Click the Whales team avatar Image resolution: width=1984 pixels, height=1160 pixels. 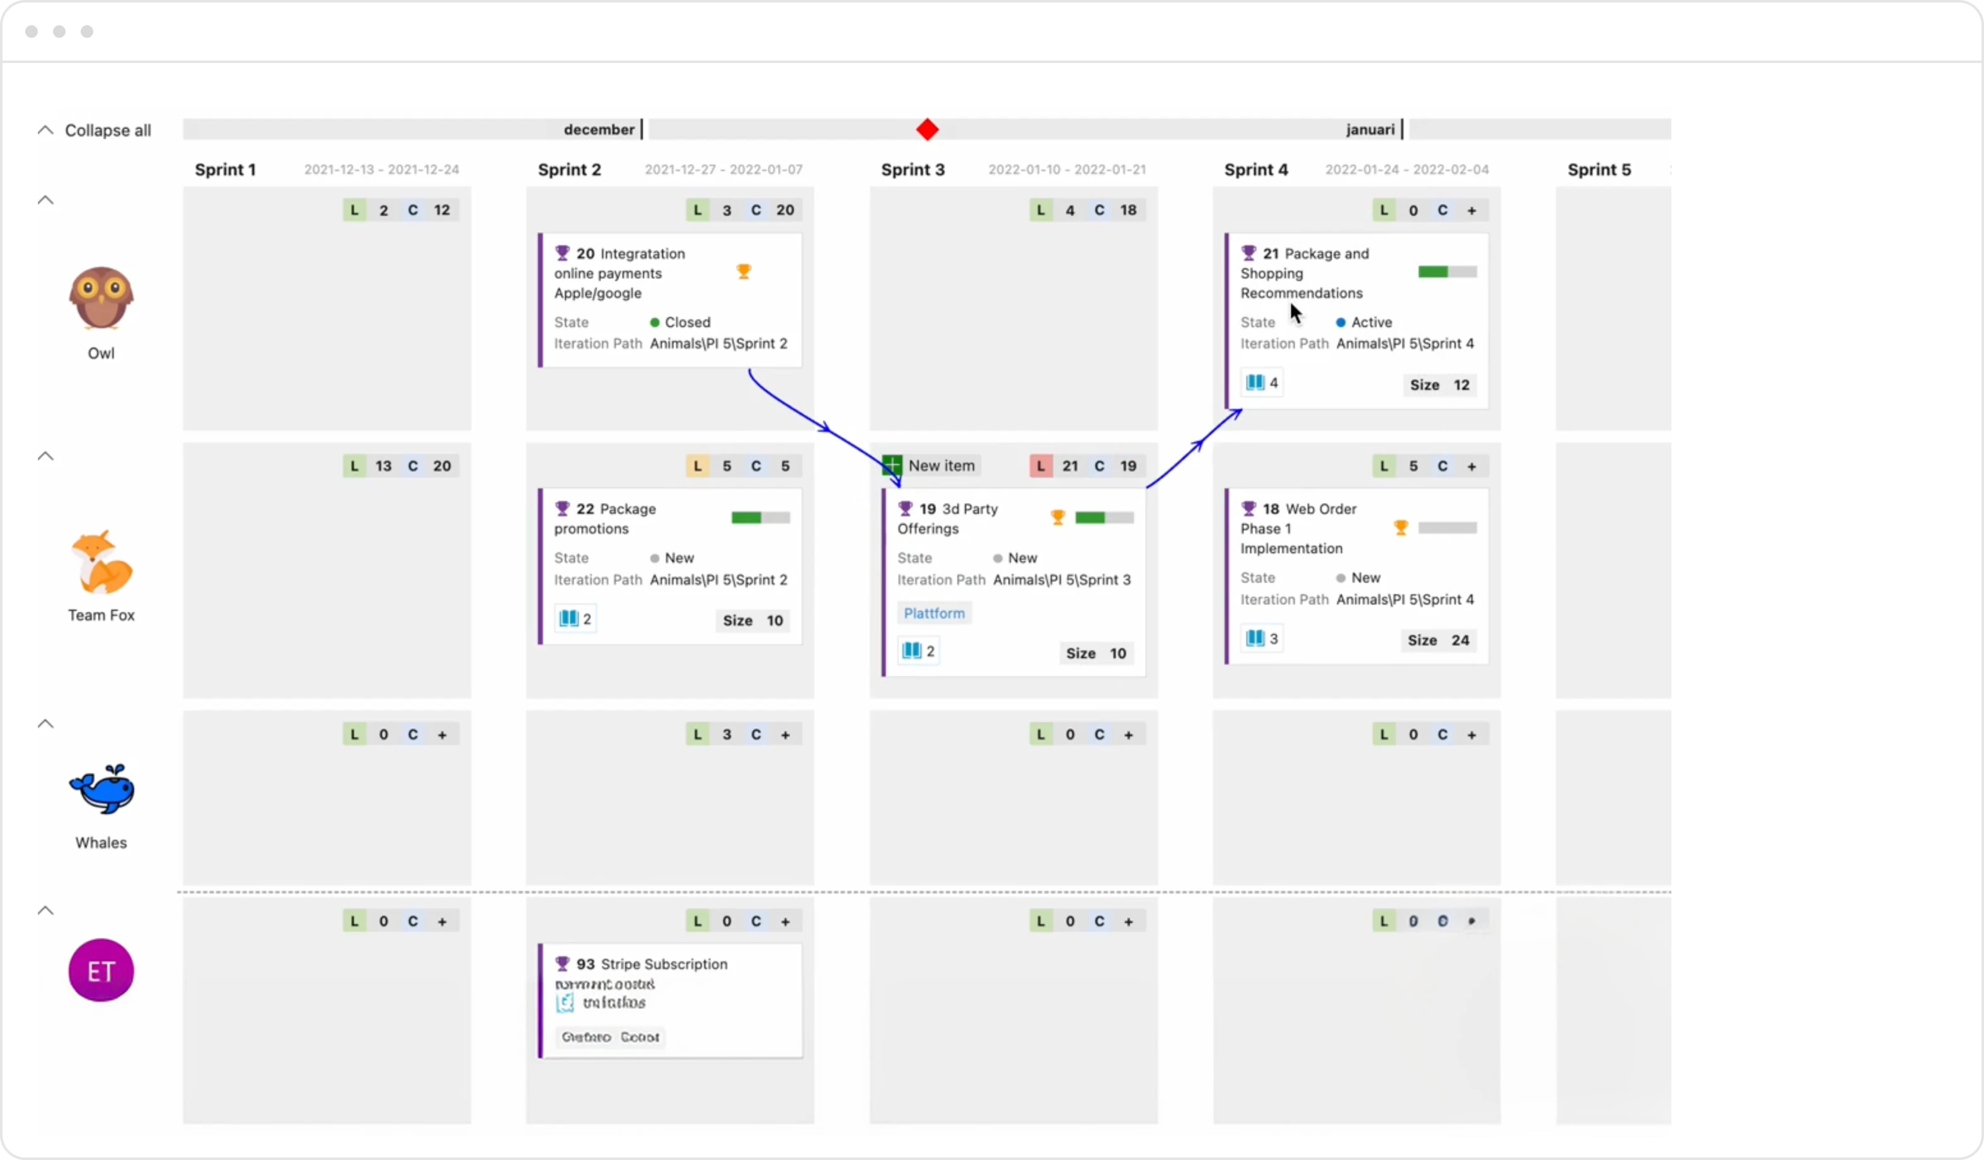101,789
